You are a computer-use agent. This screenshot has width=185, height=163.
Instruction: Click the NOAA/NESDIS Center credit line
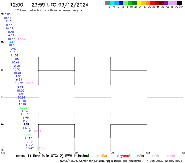tap(100, 161)
